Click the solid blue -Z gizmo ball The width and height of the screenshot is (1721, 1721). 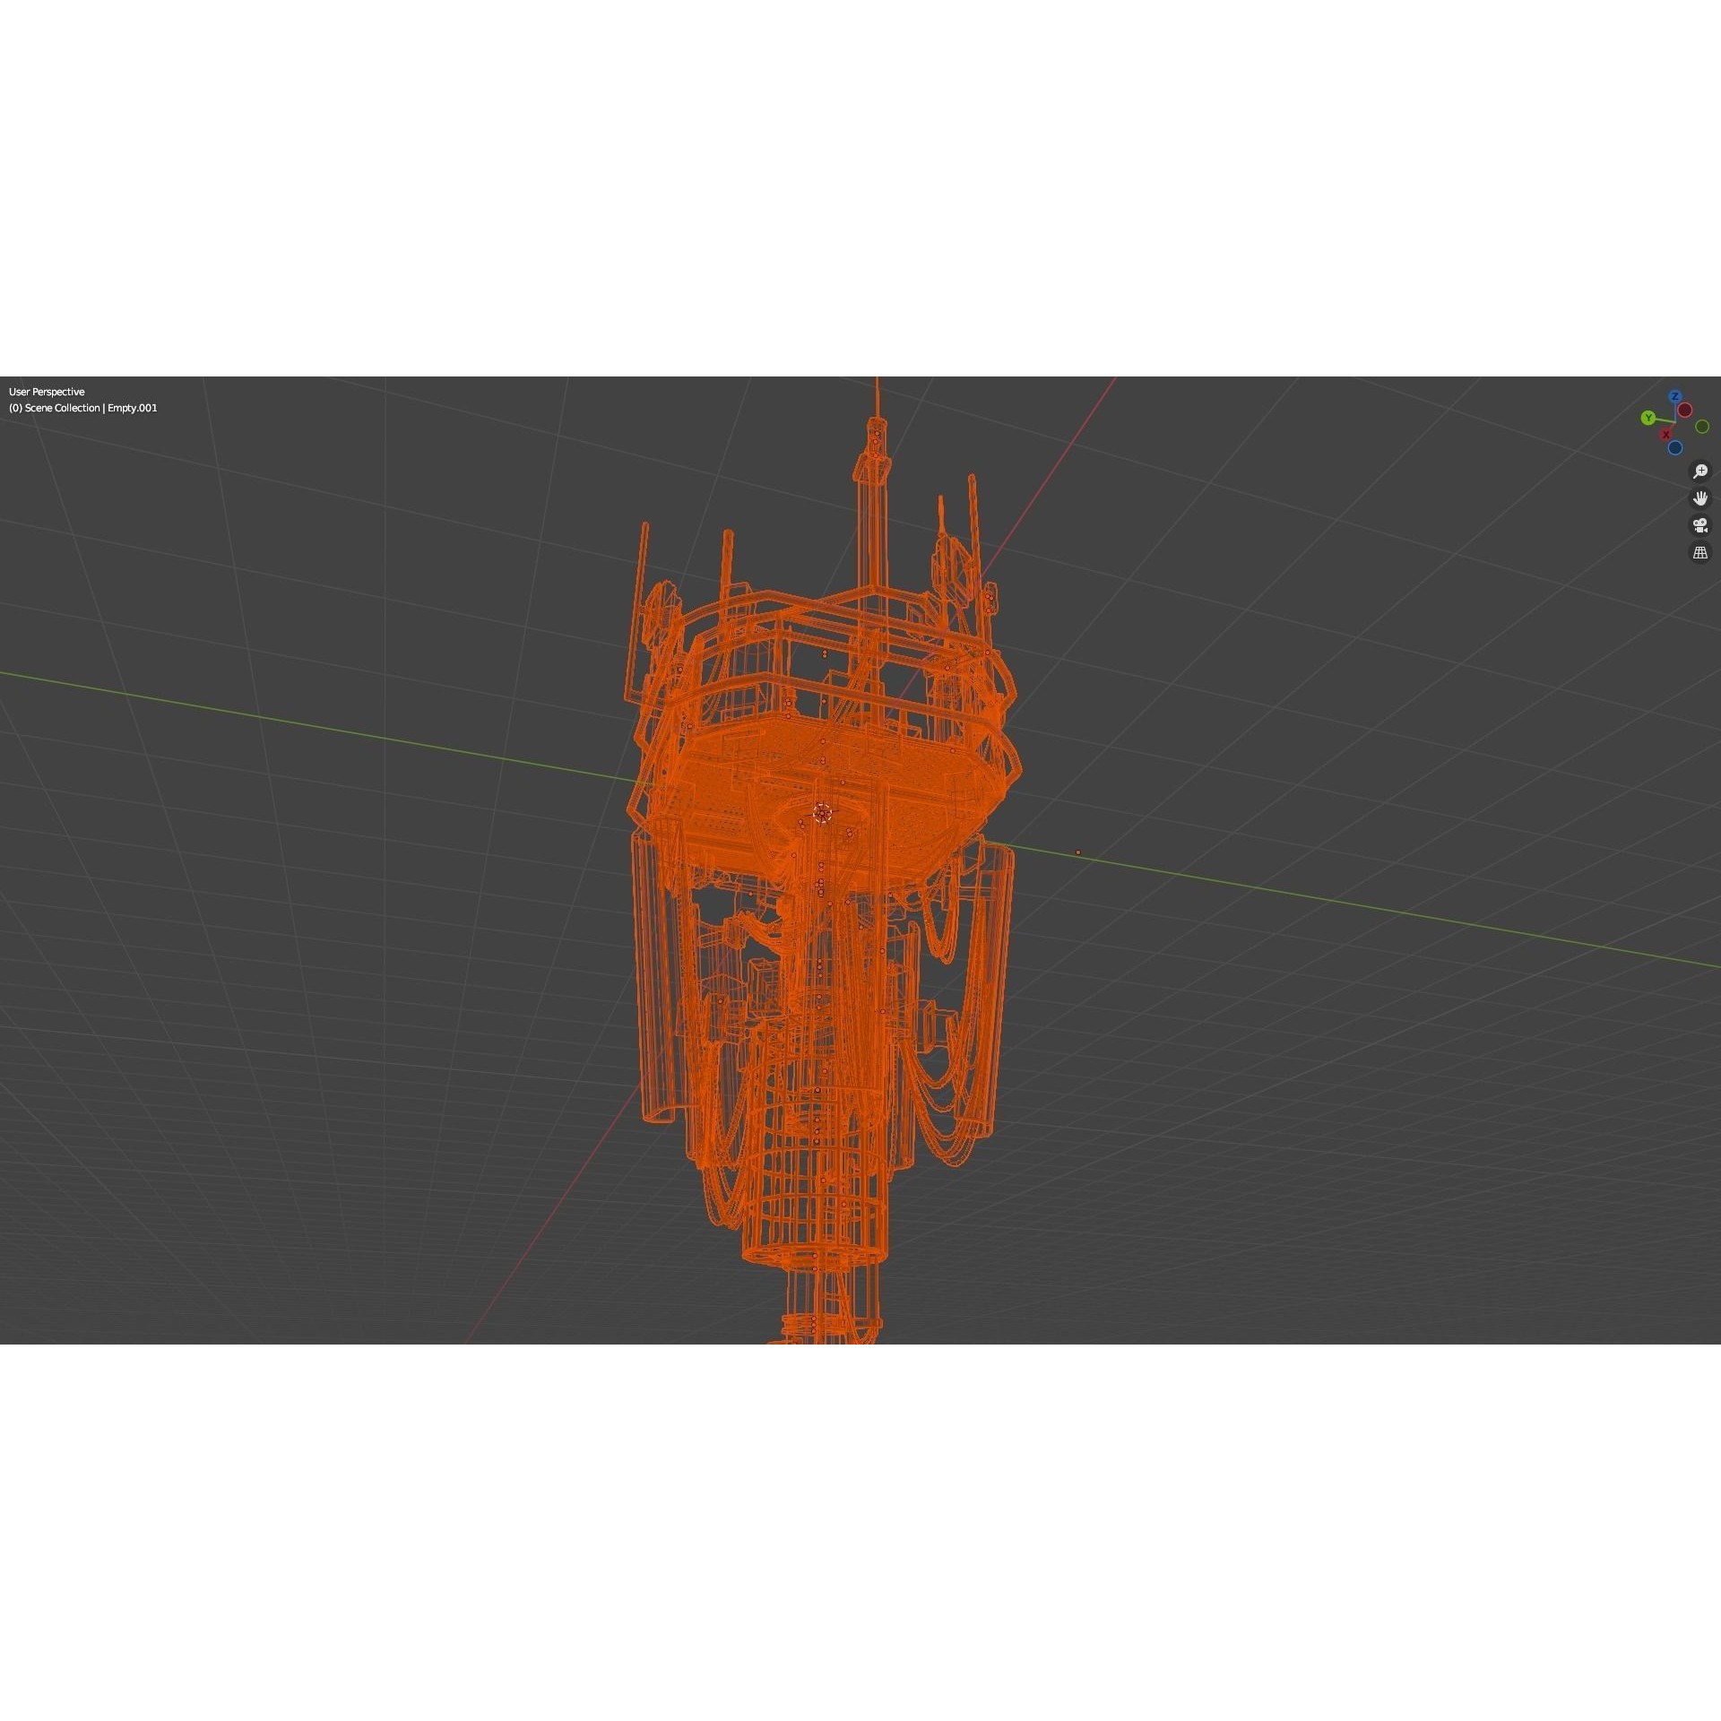point(1675,447)
